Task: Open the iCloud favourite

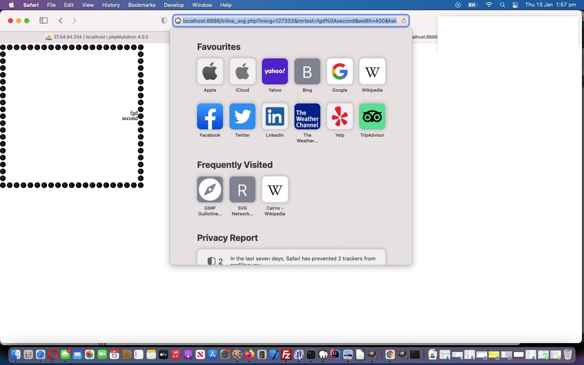Action: (x=243, y=71)
